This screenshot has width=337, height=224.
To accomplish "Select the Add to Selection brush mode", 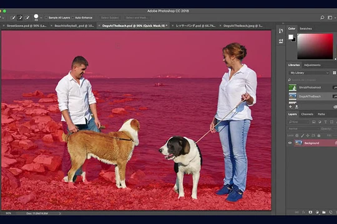I will coord(20,17).
